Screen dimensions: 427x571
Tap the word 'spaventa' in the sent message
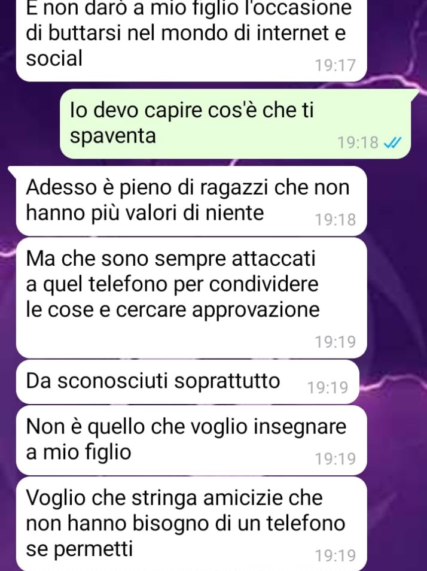pos(113,136)
